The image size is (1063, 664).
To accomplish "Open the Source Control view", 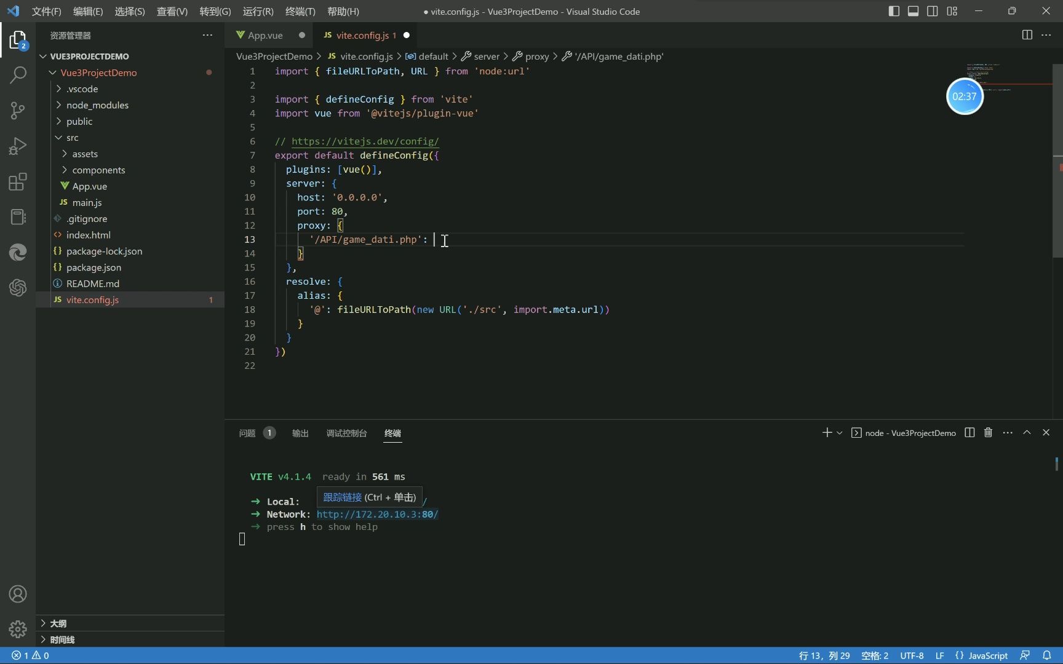I will (x=18, y=111).
